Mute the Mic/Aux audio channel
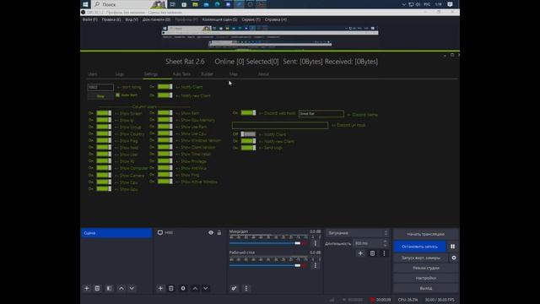540x304 pixels. point(305,243)
